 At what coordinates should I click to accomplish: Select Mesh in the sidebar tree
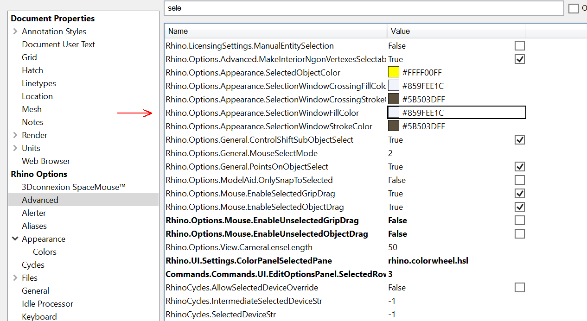pos(32,109)
